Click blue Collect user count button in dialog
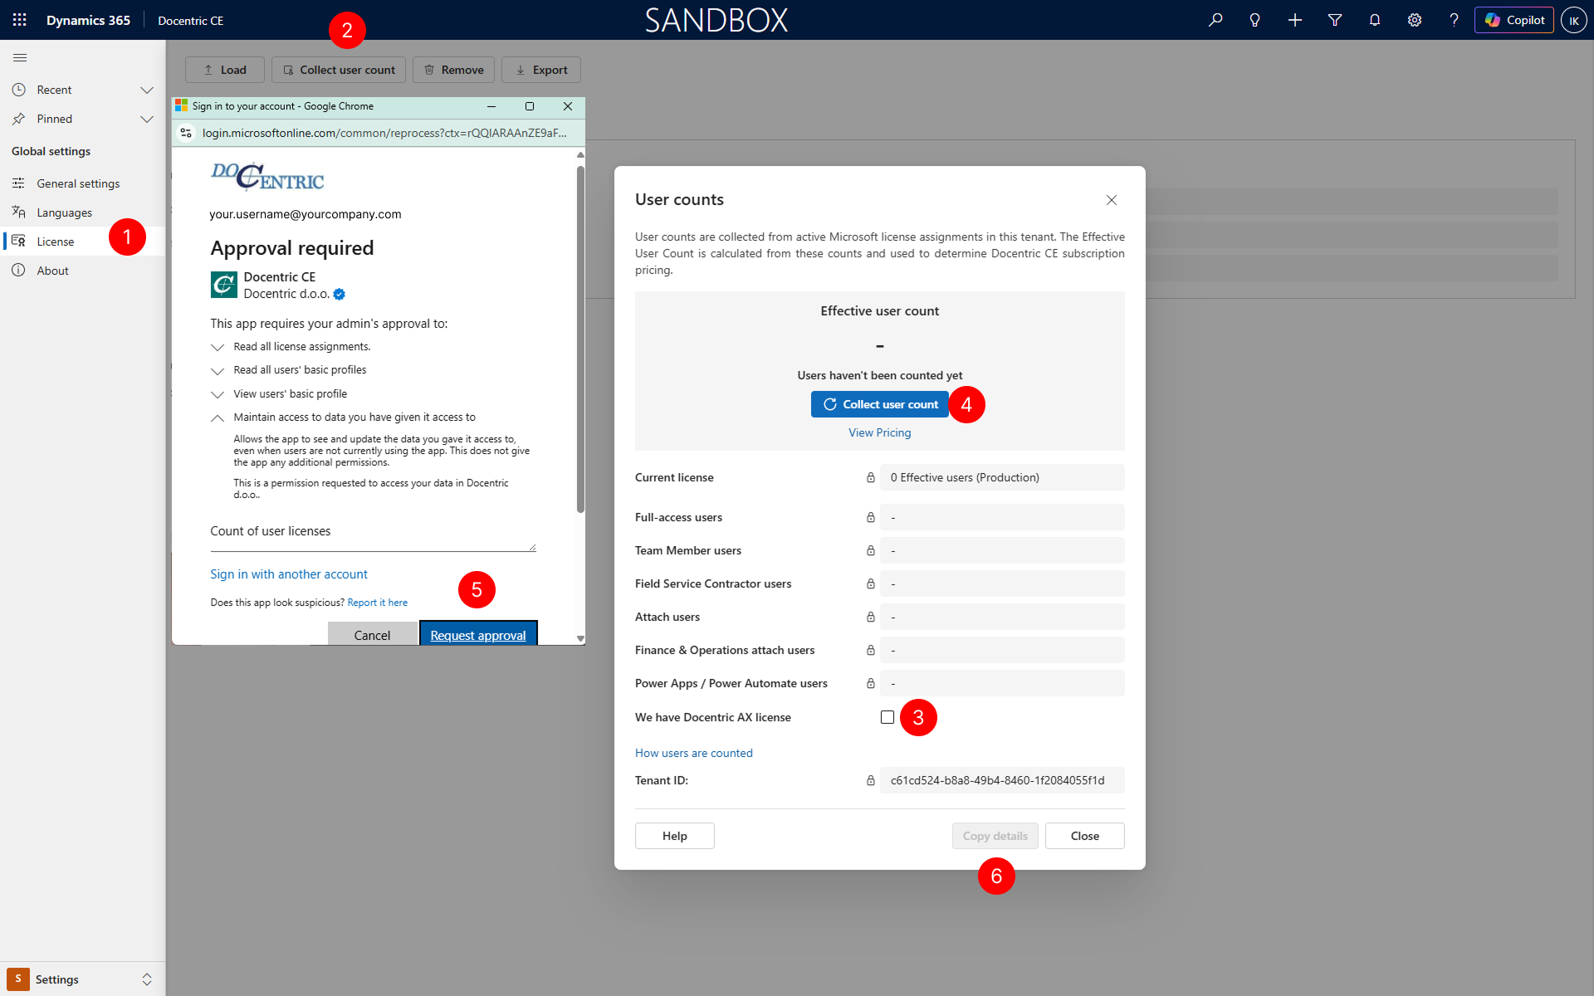Viewport: 1594px width, 996px height. click(x=880, y=404)
